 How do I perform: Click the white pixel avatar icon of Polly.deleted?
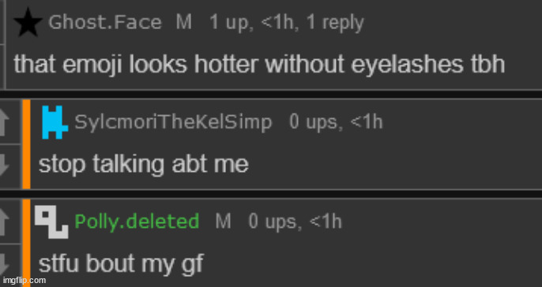tap(51, 223)
